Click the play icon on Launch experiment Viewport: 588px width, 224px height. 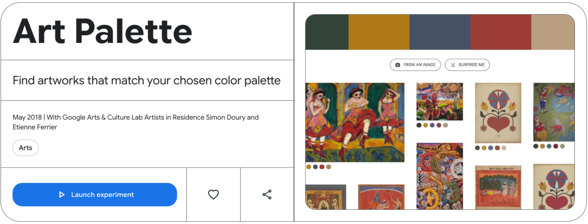pyautogui.click(x=62, y=195)
